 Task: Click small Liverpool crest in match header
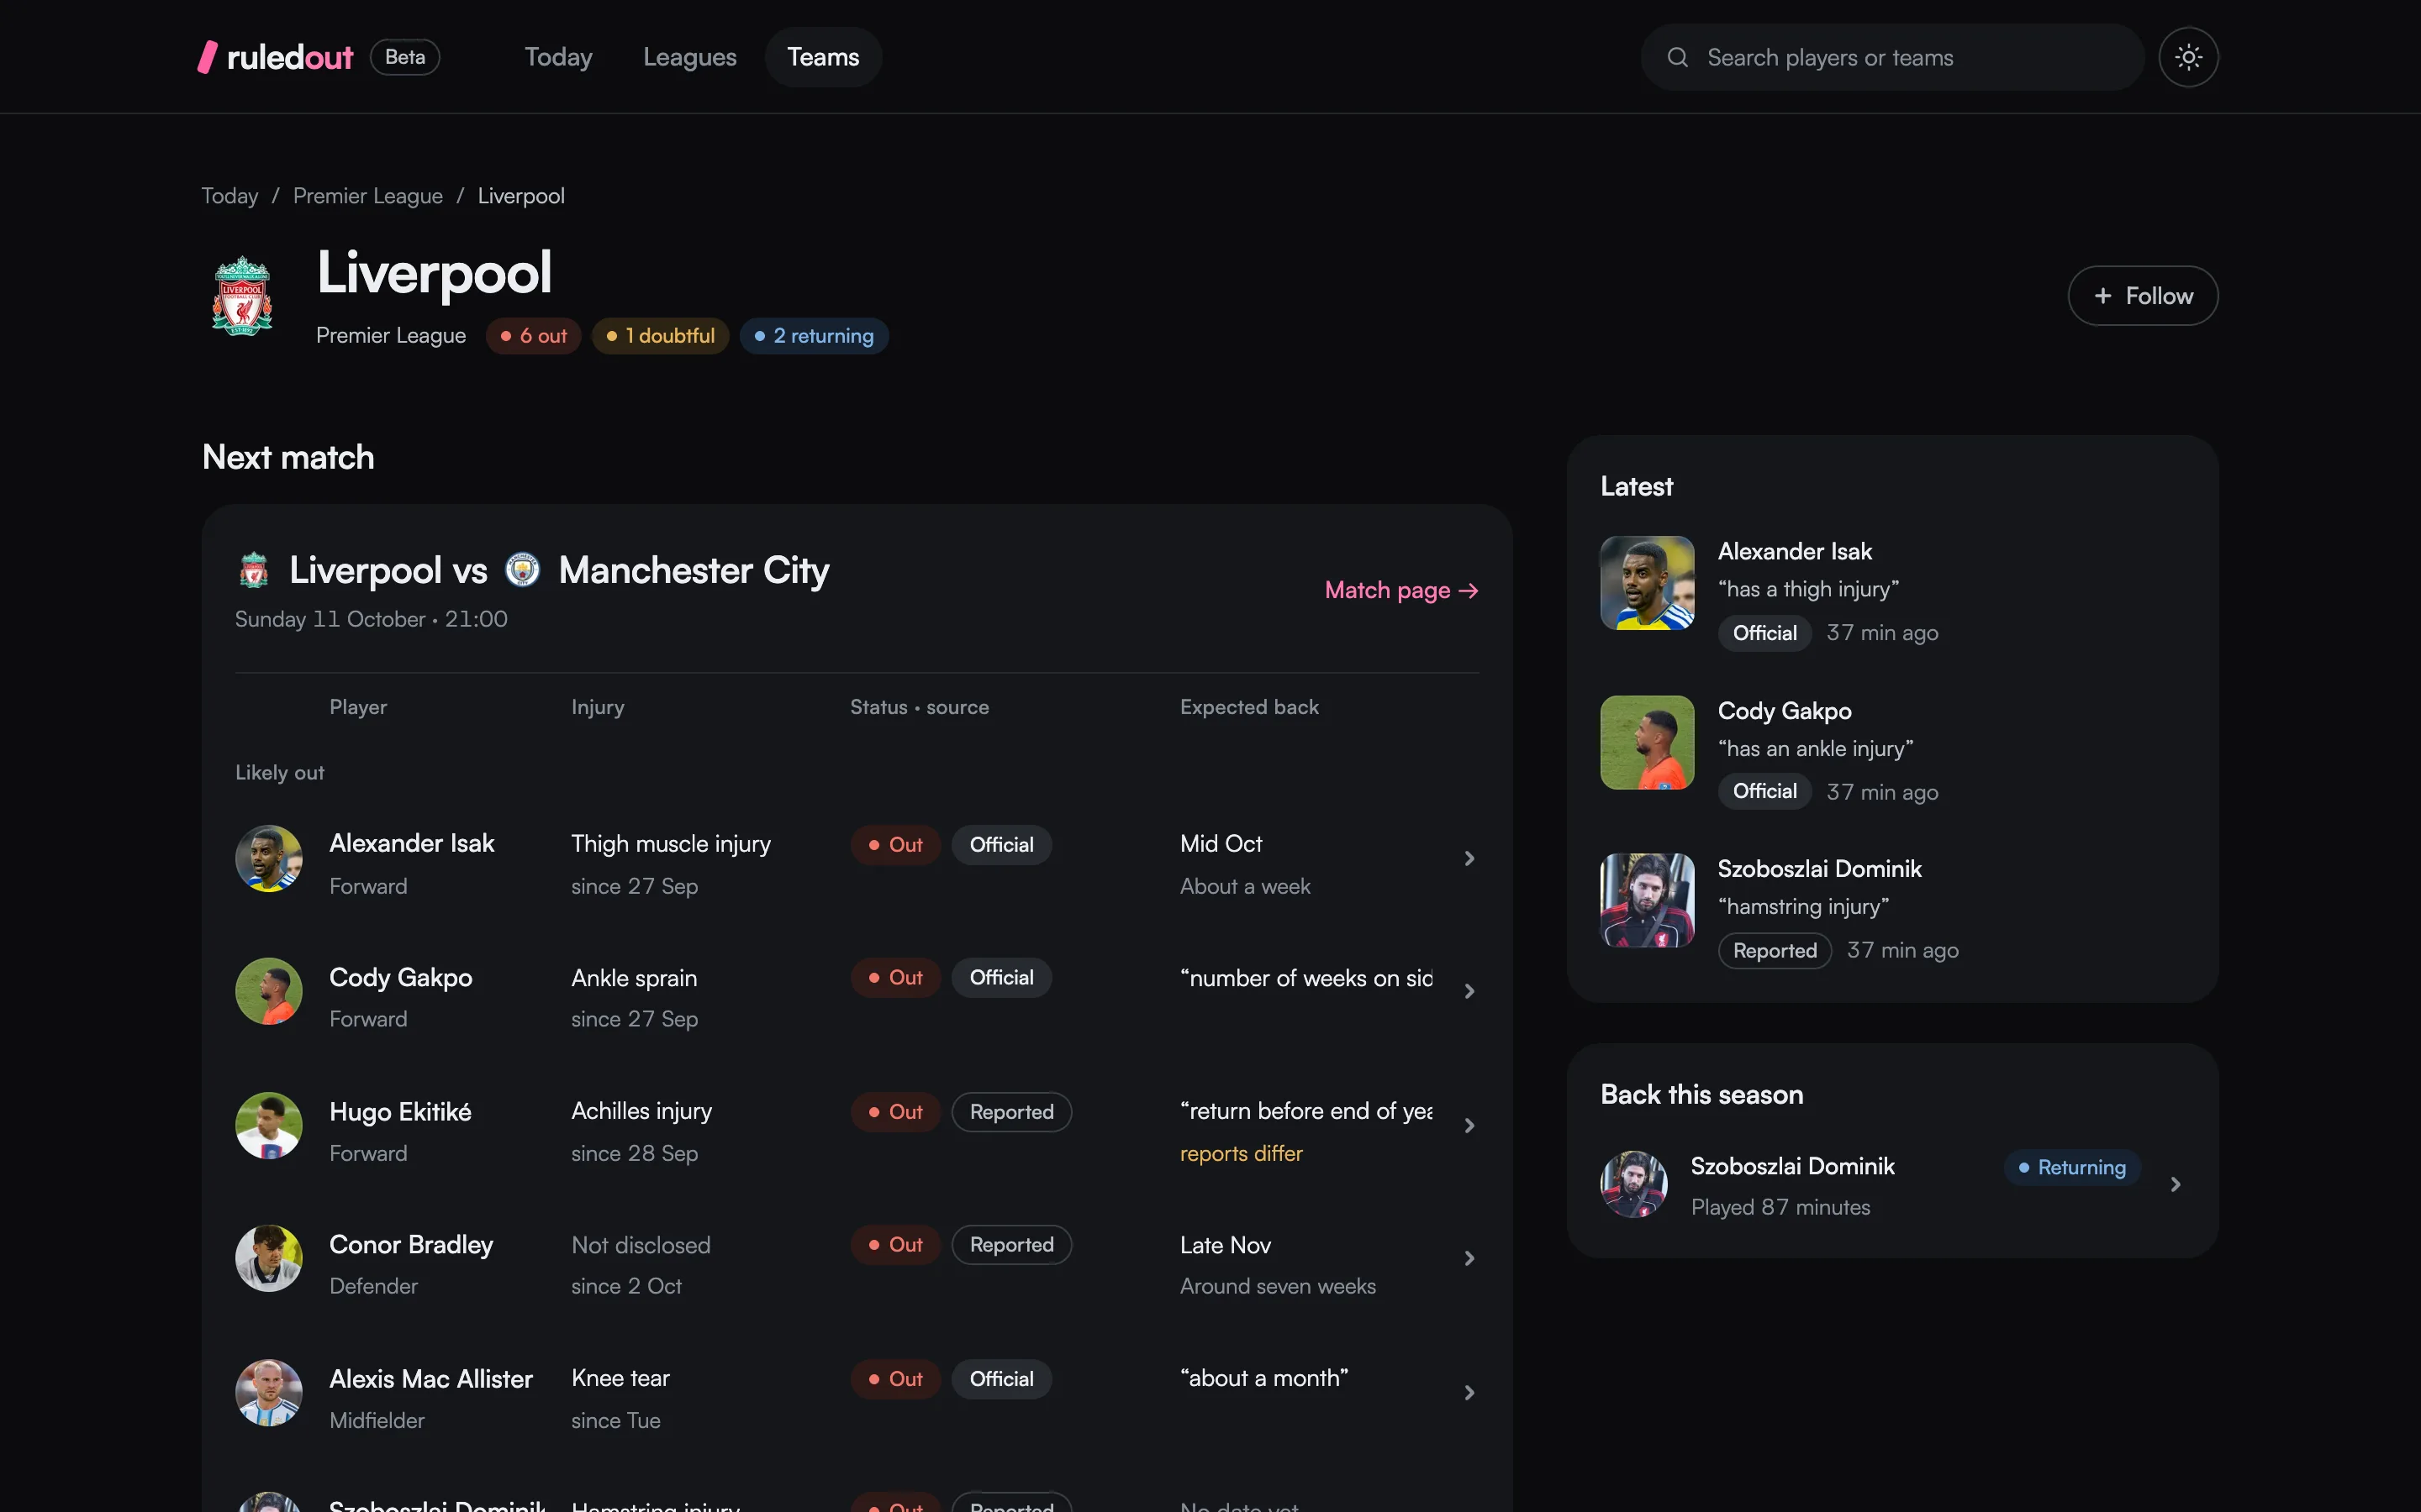tap(254, 570)
